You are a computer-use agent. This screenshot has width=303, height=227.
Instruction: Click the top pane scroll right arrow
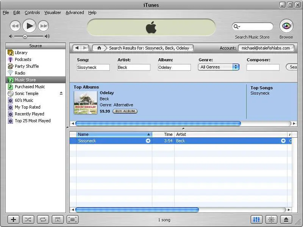coord(294,123)
